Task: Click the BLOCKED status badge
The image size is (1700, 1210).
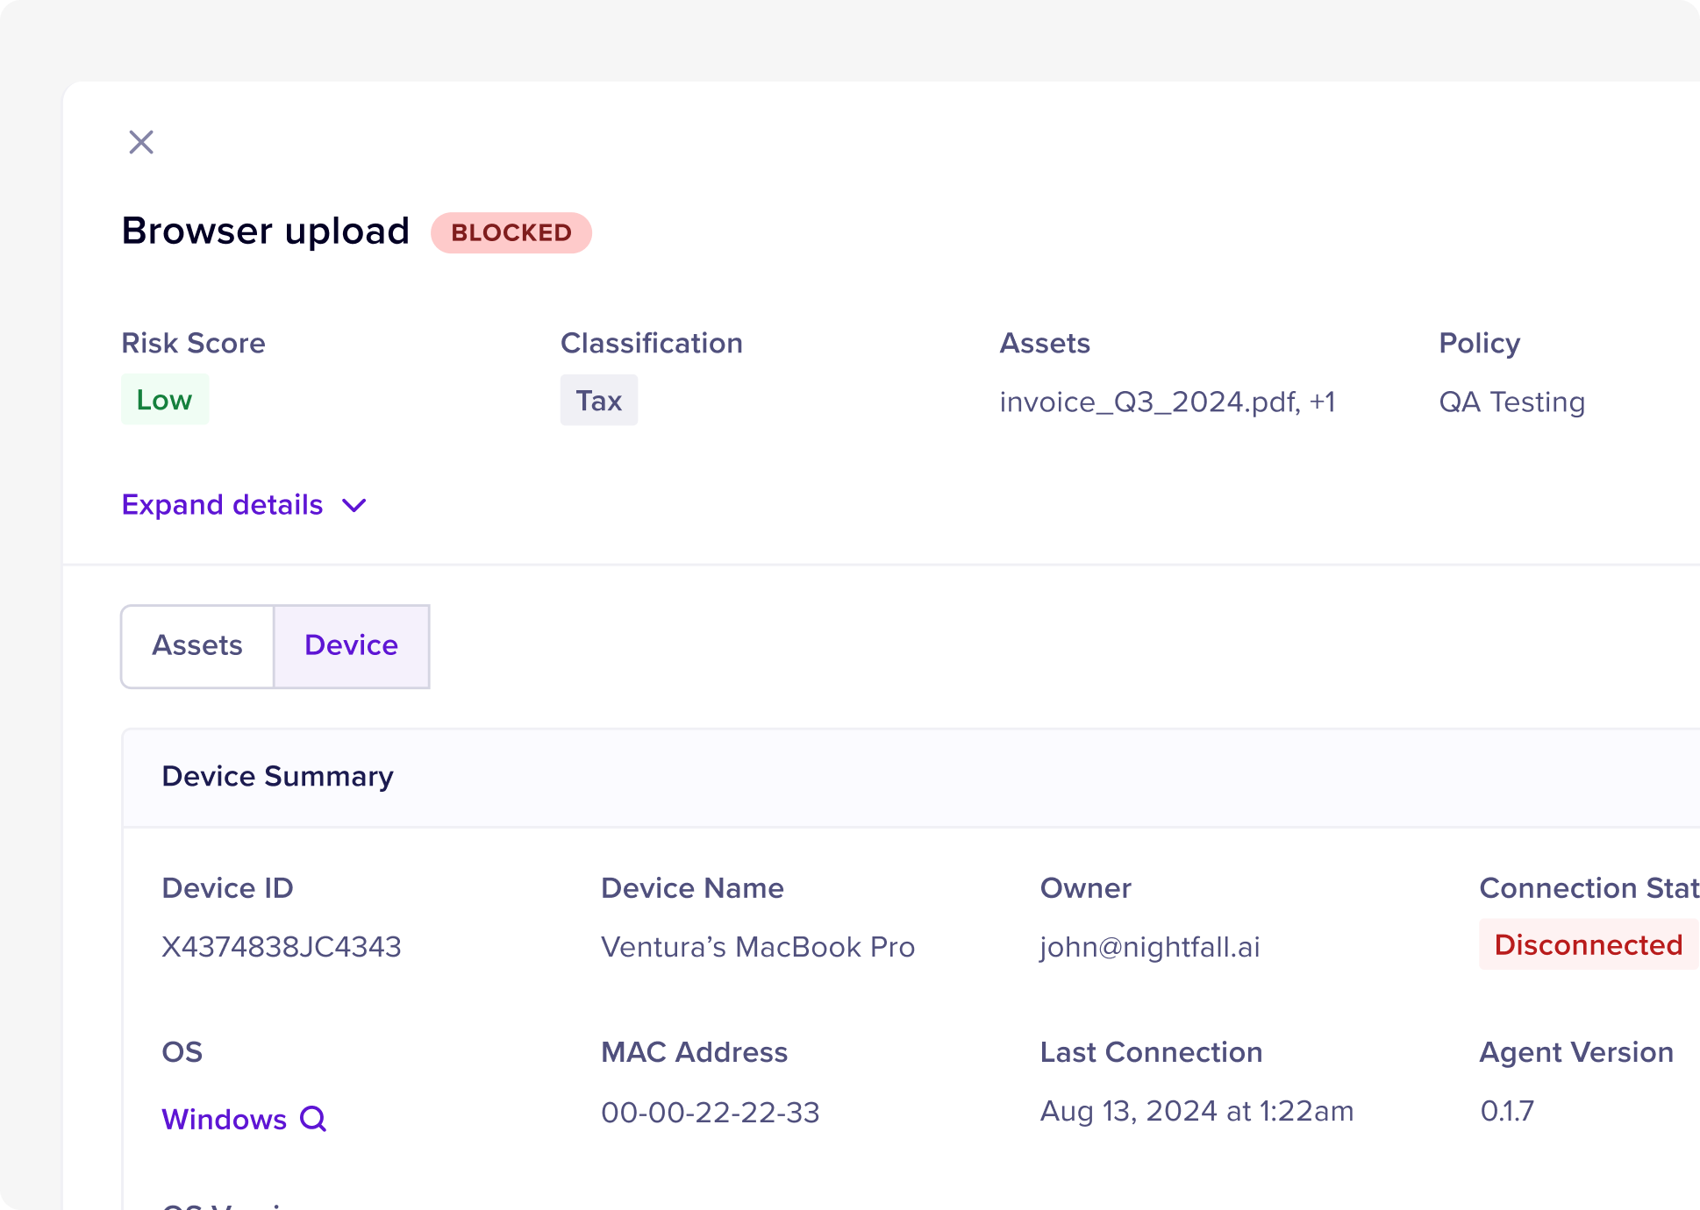Action: [x=511, y=233]
